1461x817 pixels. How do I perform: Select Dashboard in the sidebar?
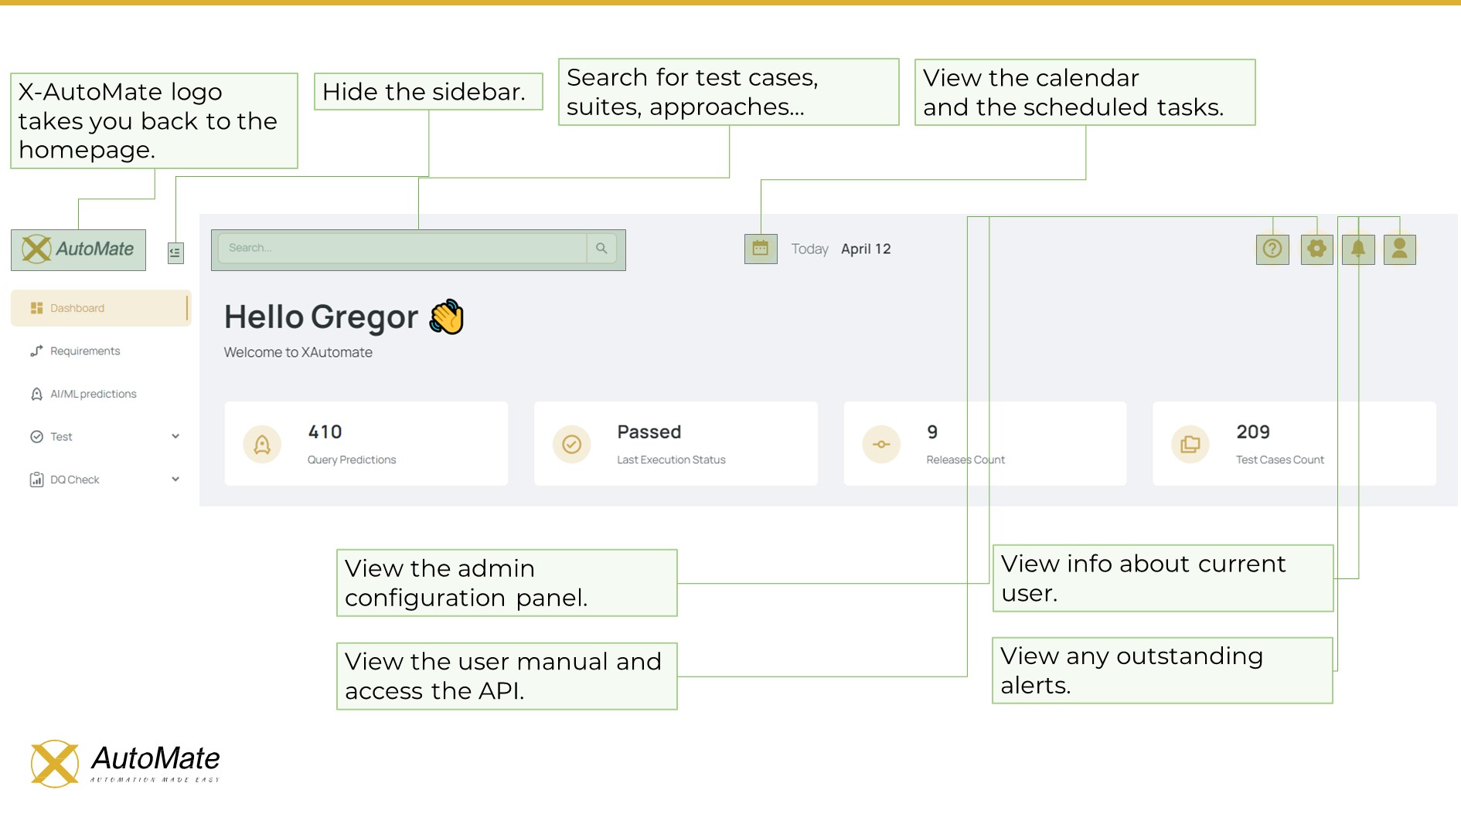coord(77,308)
